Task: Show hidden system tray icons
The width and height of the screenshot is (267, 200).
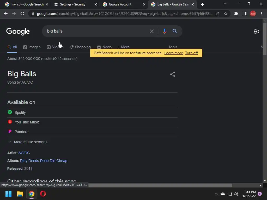Action: pos(216,194)
